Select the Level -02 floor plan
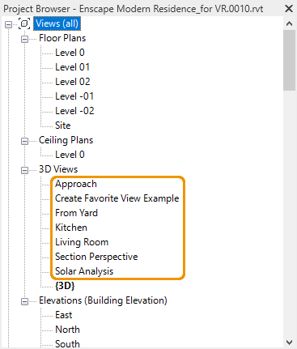The width and height of the screenshot is (297, 349). [x=74, y=111]
